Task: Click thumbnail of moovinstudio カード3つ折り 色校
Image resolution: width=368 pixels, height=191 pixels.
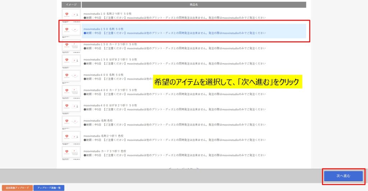Action: pos(71,153)
